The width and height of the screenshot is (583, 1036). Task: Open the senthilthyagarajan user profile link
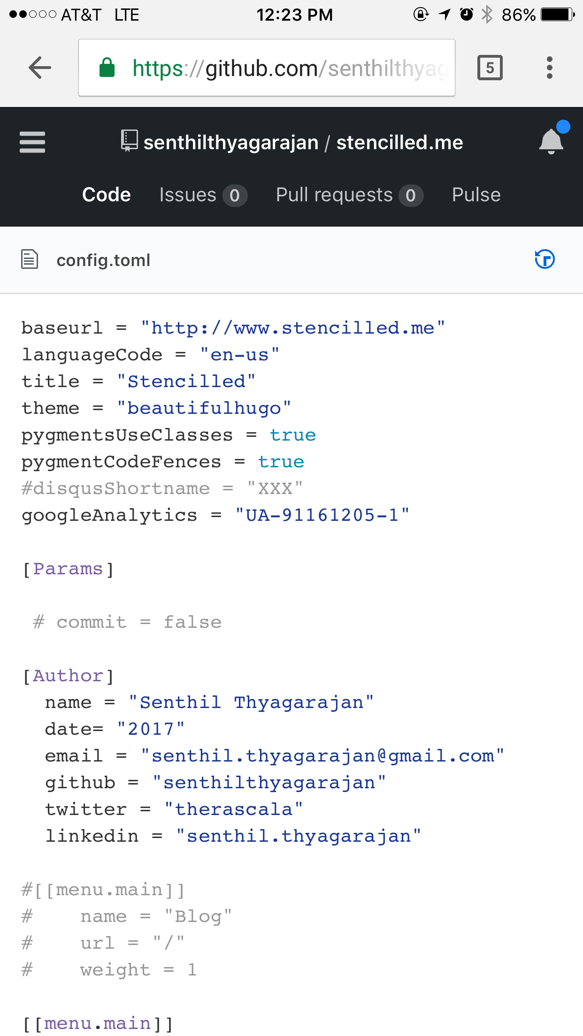point(231,143)
